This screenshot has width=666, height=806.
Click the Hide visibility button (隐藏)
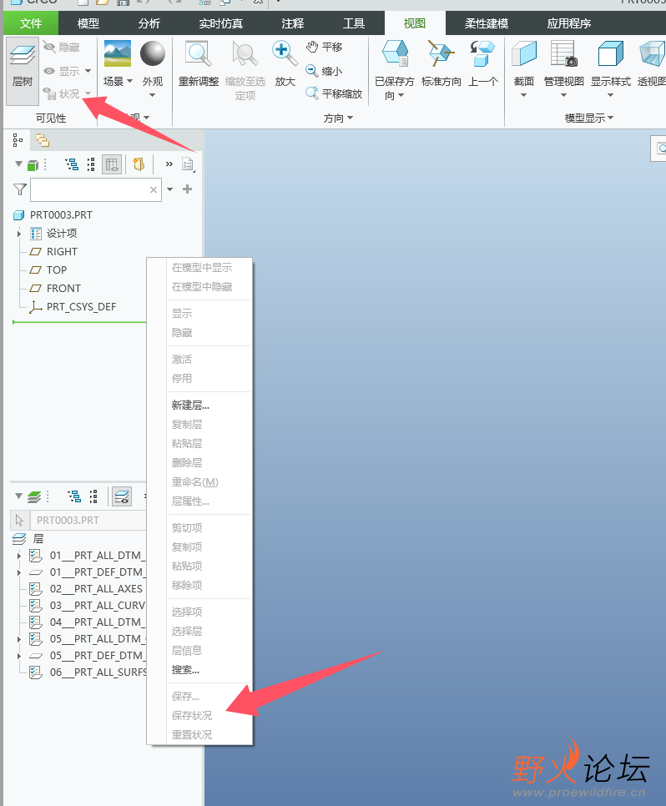(62, 48)
